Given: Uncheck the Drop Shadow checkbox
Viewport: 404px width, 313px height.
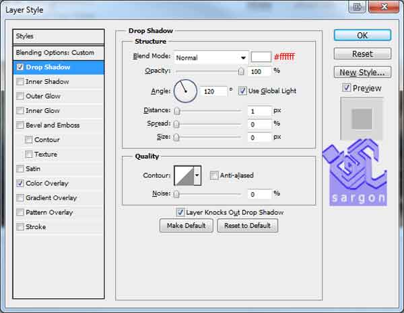Looking at the screenshot, I should pyautogui.click(x=20, y=67).
